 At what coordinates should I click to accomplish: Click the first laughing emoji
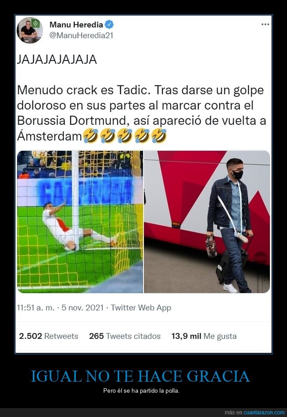coord(91,136)
